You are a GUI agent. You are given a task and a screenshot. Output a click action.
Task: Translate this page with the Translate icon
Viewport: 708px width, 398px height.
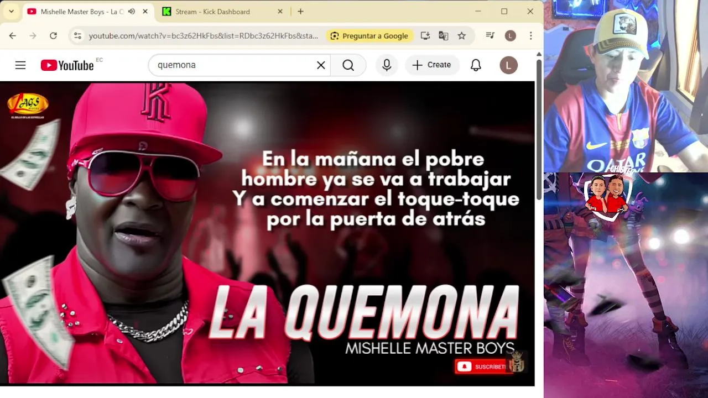click(x=443, y=36)
